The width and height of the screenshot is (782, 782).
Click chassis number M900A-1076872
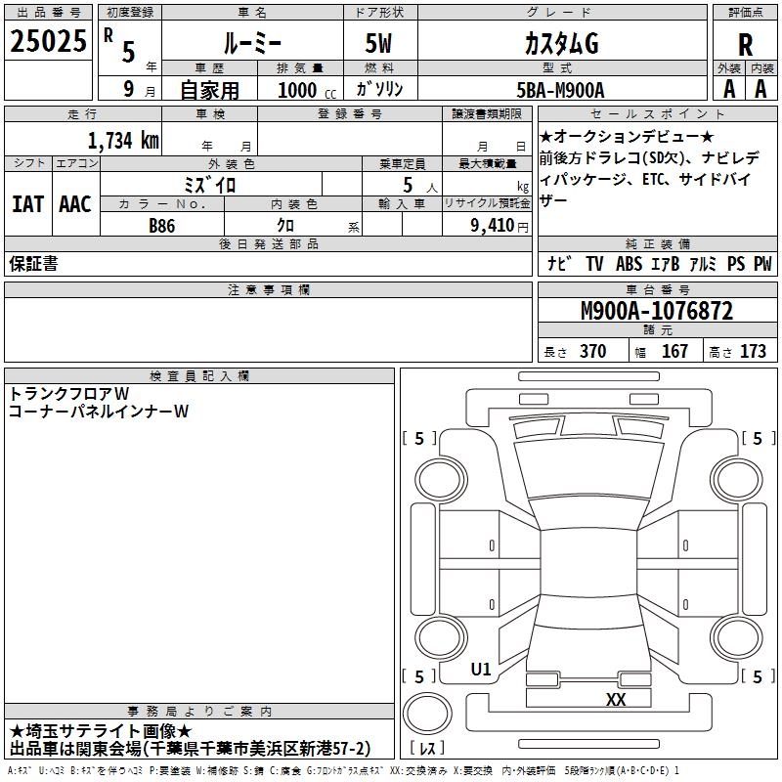pyautogui.click(x=657, y=311)
